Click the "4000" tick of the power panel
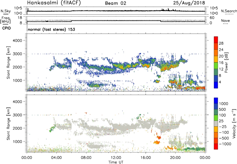The height and width of the screenshot is (164, 237). [17, 41]
